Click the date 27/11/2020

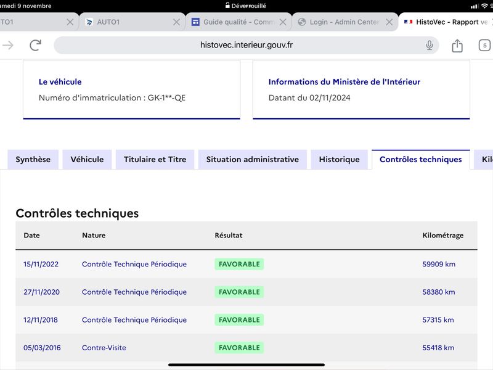pyautogui.click(x=41, y=292)
